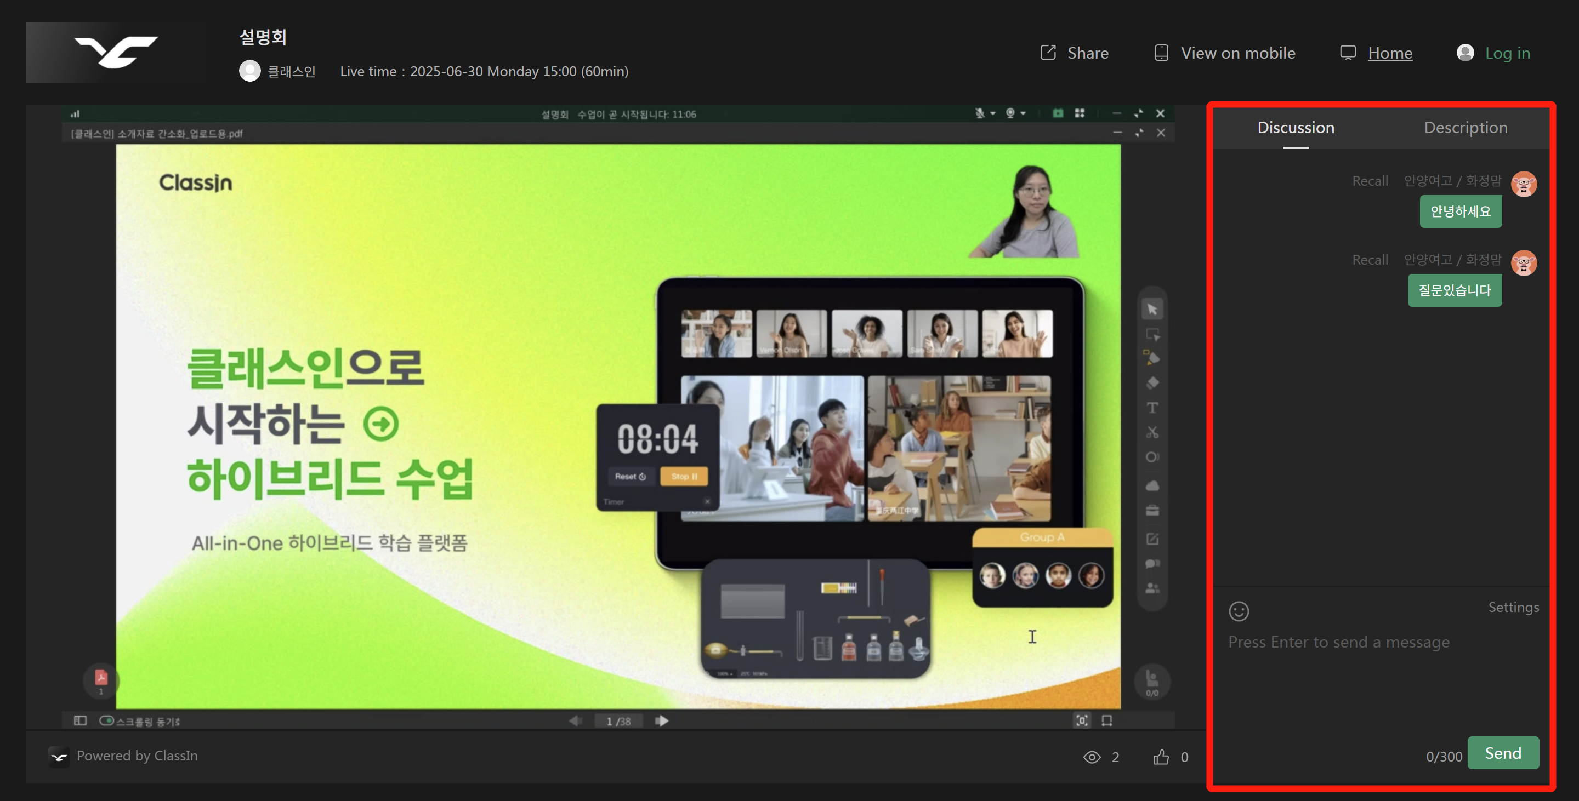Click the 설명회 page title
The image size is (1579, 801).
(263, 37)
